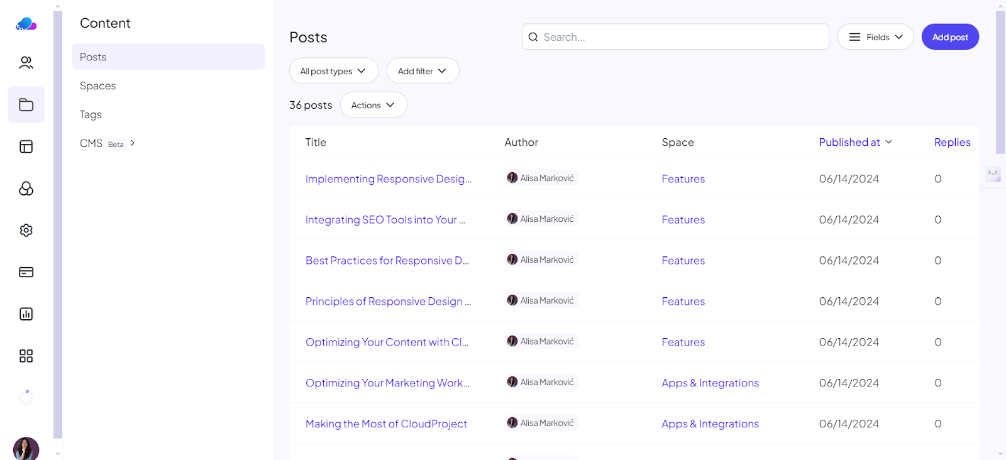Open post Making the Most of CloudProject
Screen dimensions: 1006x460
pos(386,424)
